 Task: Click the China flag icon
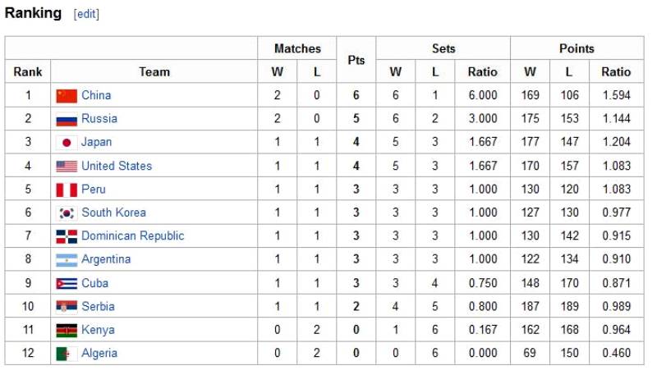pos(67,96)
